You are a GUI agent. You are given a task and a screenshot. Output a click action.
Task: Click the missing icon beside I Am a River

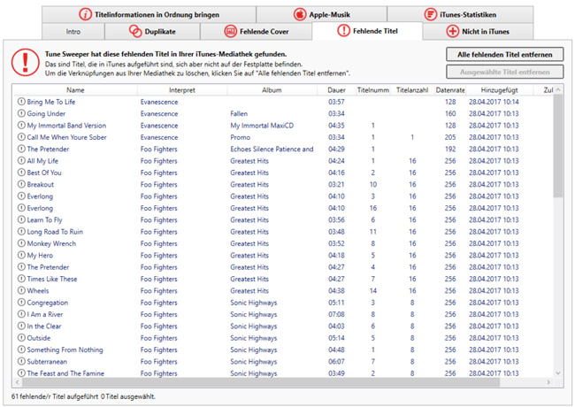21,314
